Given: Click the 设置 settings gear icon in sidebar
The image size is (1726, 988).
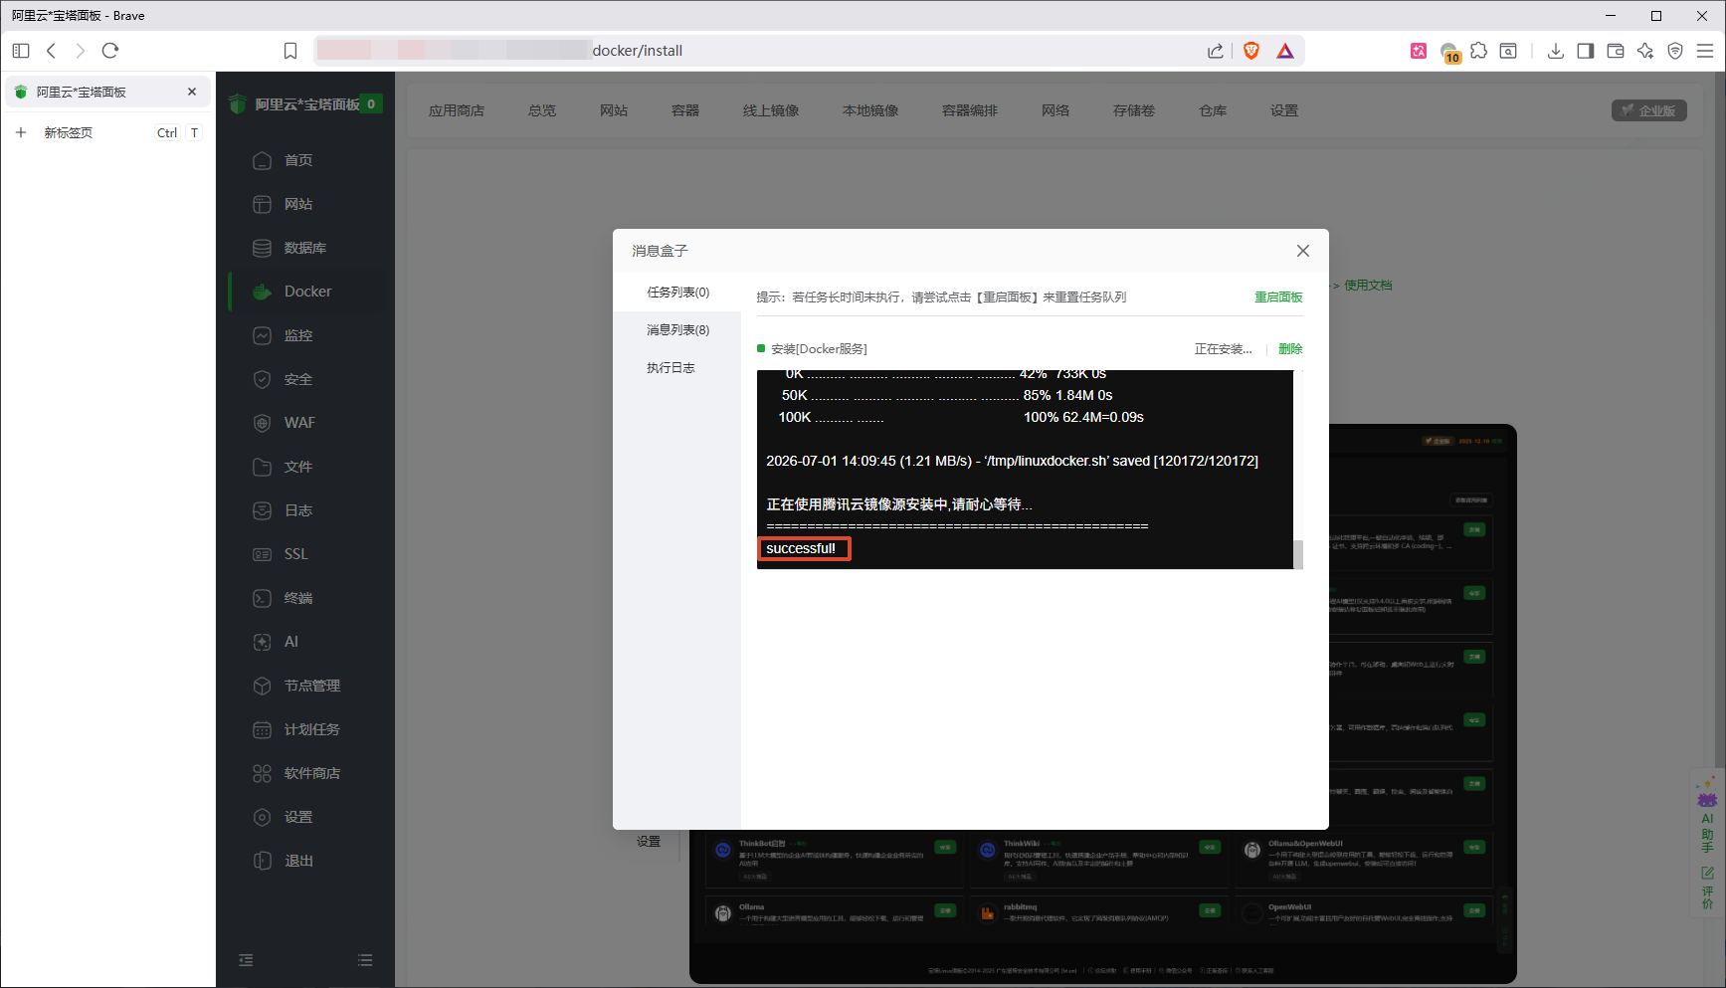Looking at the screenshot, I should tap(262, 817).
